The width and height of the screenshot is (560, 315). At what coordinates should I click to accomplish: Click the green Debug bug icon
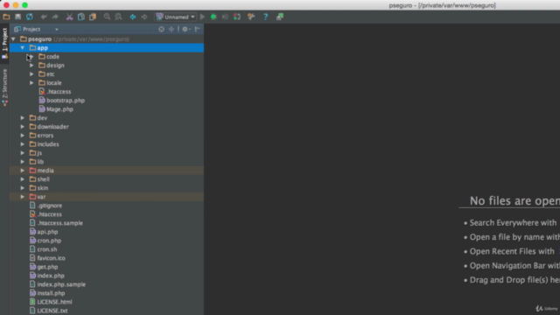tap(213, 17)
